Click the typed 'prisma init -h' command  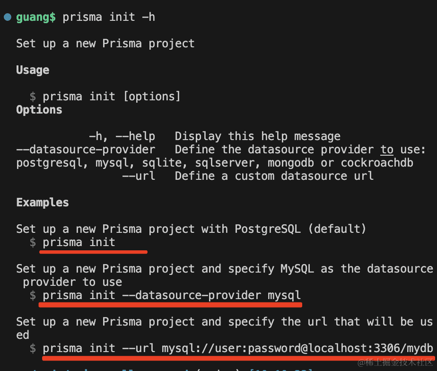[x=109, y=17]
